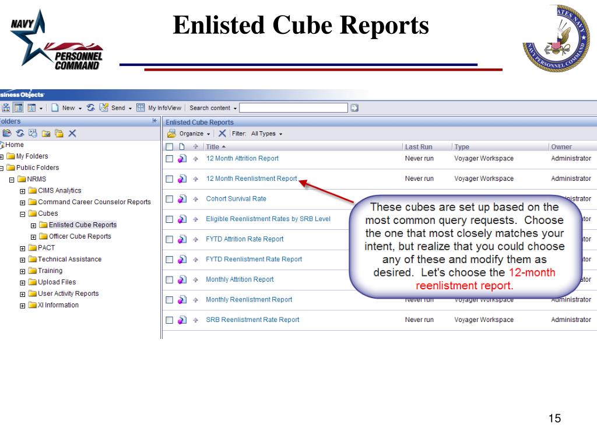Click the search go arrow button

354,108
